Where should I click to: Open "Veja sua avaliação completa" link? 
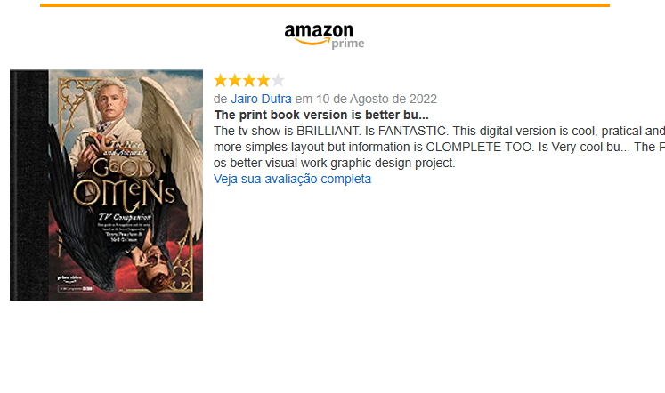(x=292, y=179)
